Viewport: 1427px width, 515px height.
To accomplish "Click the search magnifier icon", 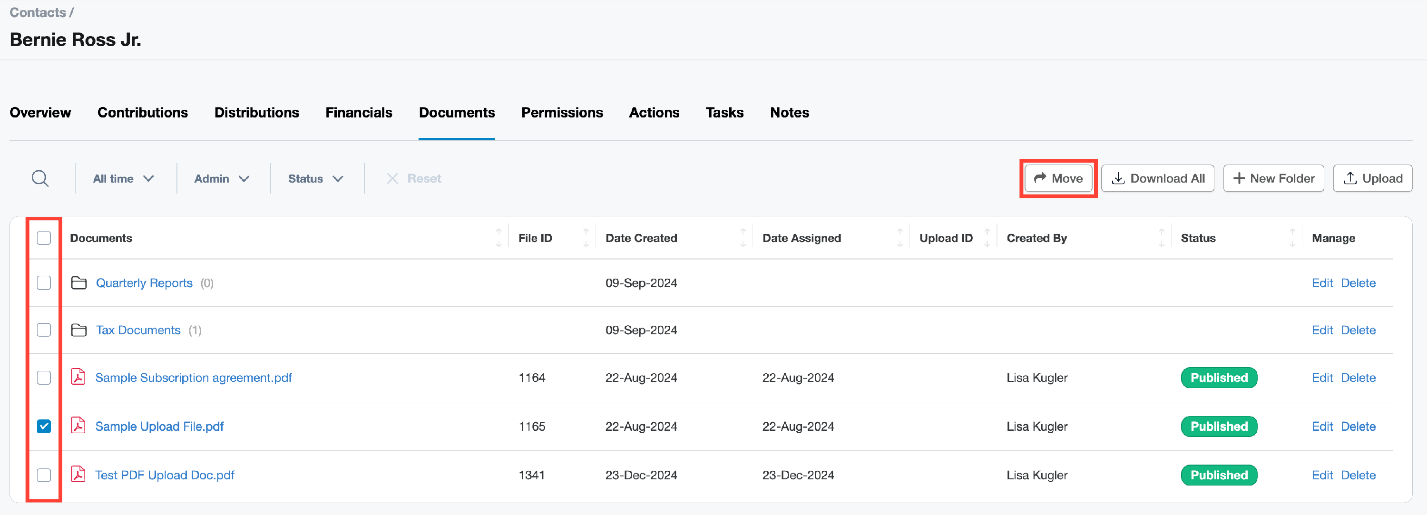I will pos(40,178).
